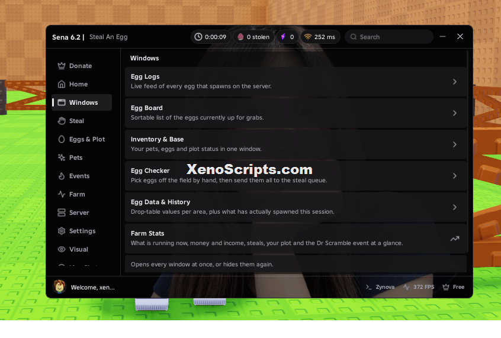Click the '0:00:09' timer value
This screenshot has height=338, width=501.
(216, 37)
